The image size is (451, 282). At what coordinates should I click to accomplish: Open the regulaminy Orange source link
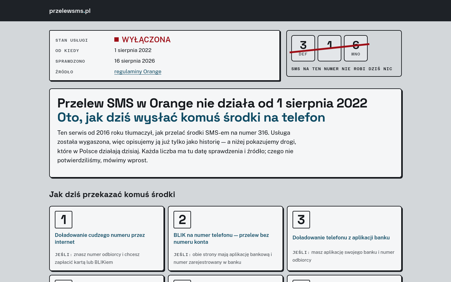tap(138, 71)
